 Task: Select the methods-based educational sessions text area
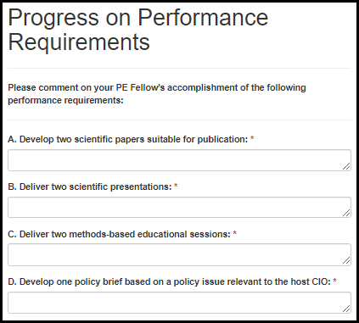[x=179, y=255]
